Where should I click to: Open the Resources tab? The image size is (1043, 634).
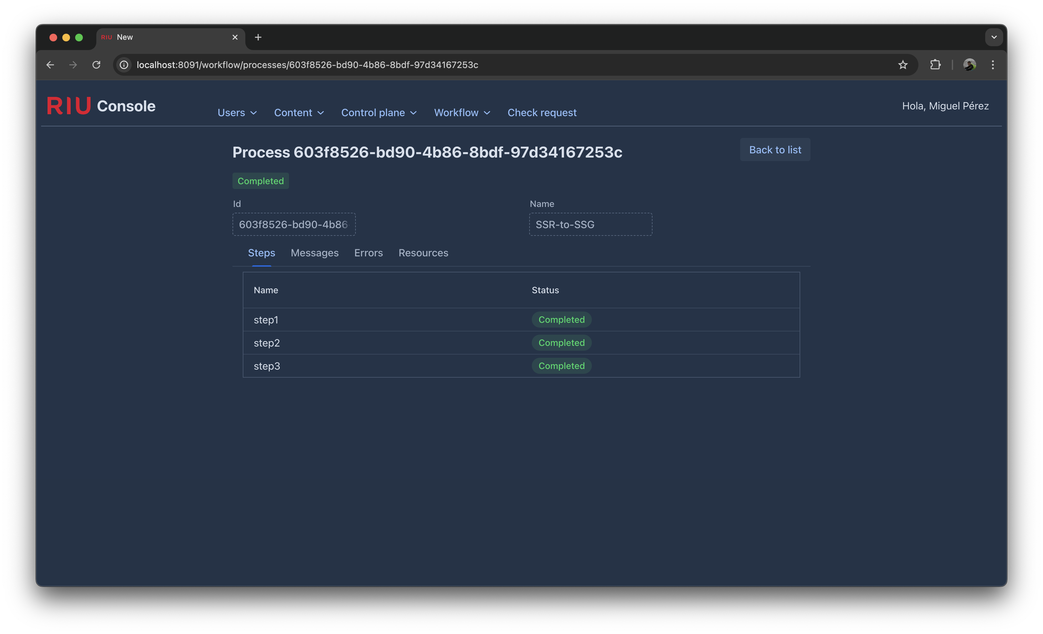point(423,253)
